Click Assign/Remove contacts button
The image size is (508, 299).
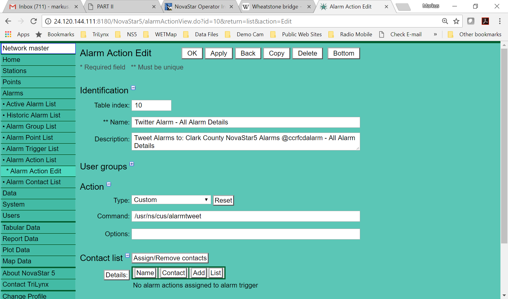pos(170,258)
